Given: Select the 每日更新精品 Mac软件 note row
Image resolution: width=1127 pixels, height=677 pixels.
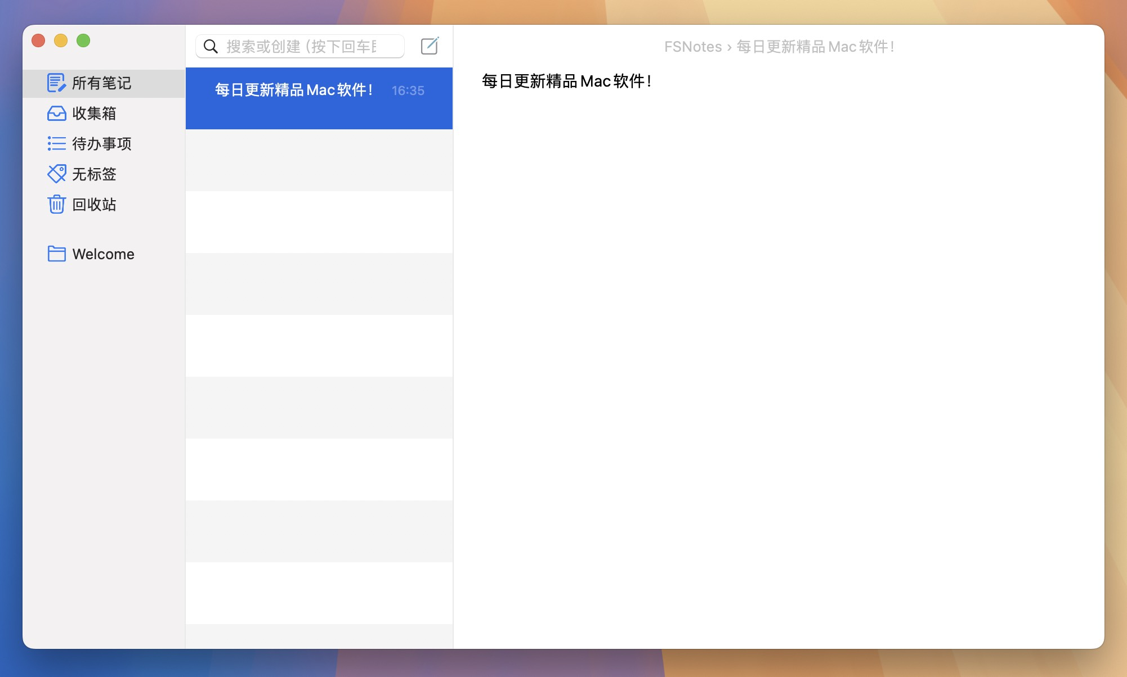Looking at the screenshot, I should (x=294, y=90).
